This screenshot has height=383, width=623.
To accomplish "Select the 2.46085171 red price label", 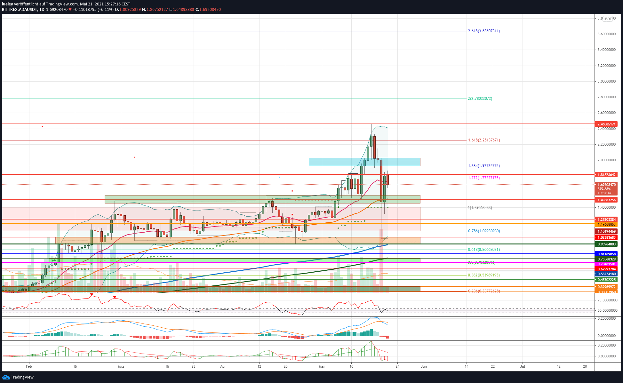I will tap(606, 124).
